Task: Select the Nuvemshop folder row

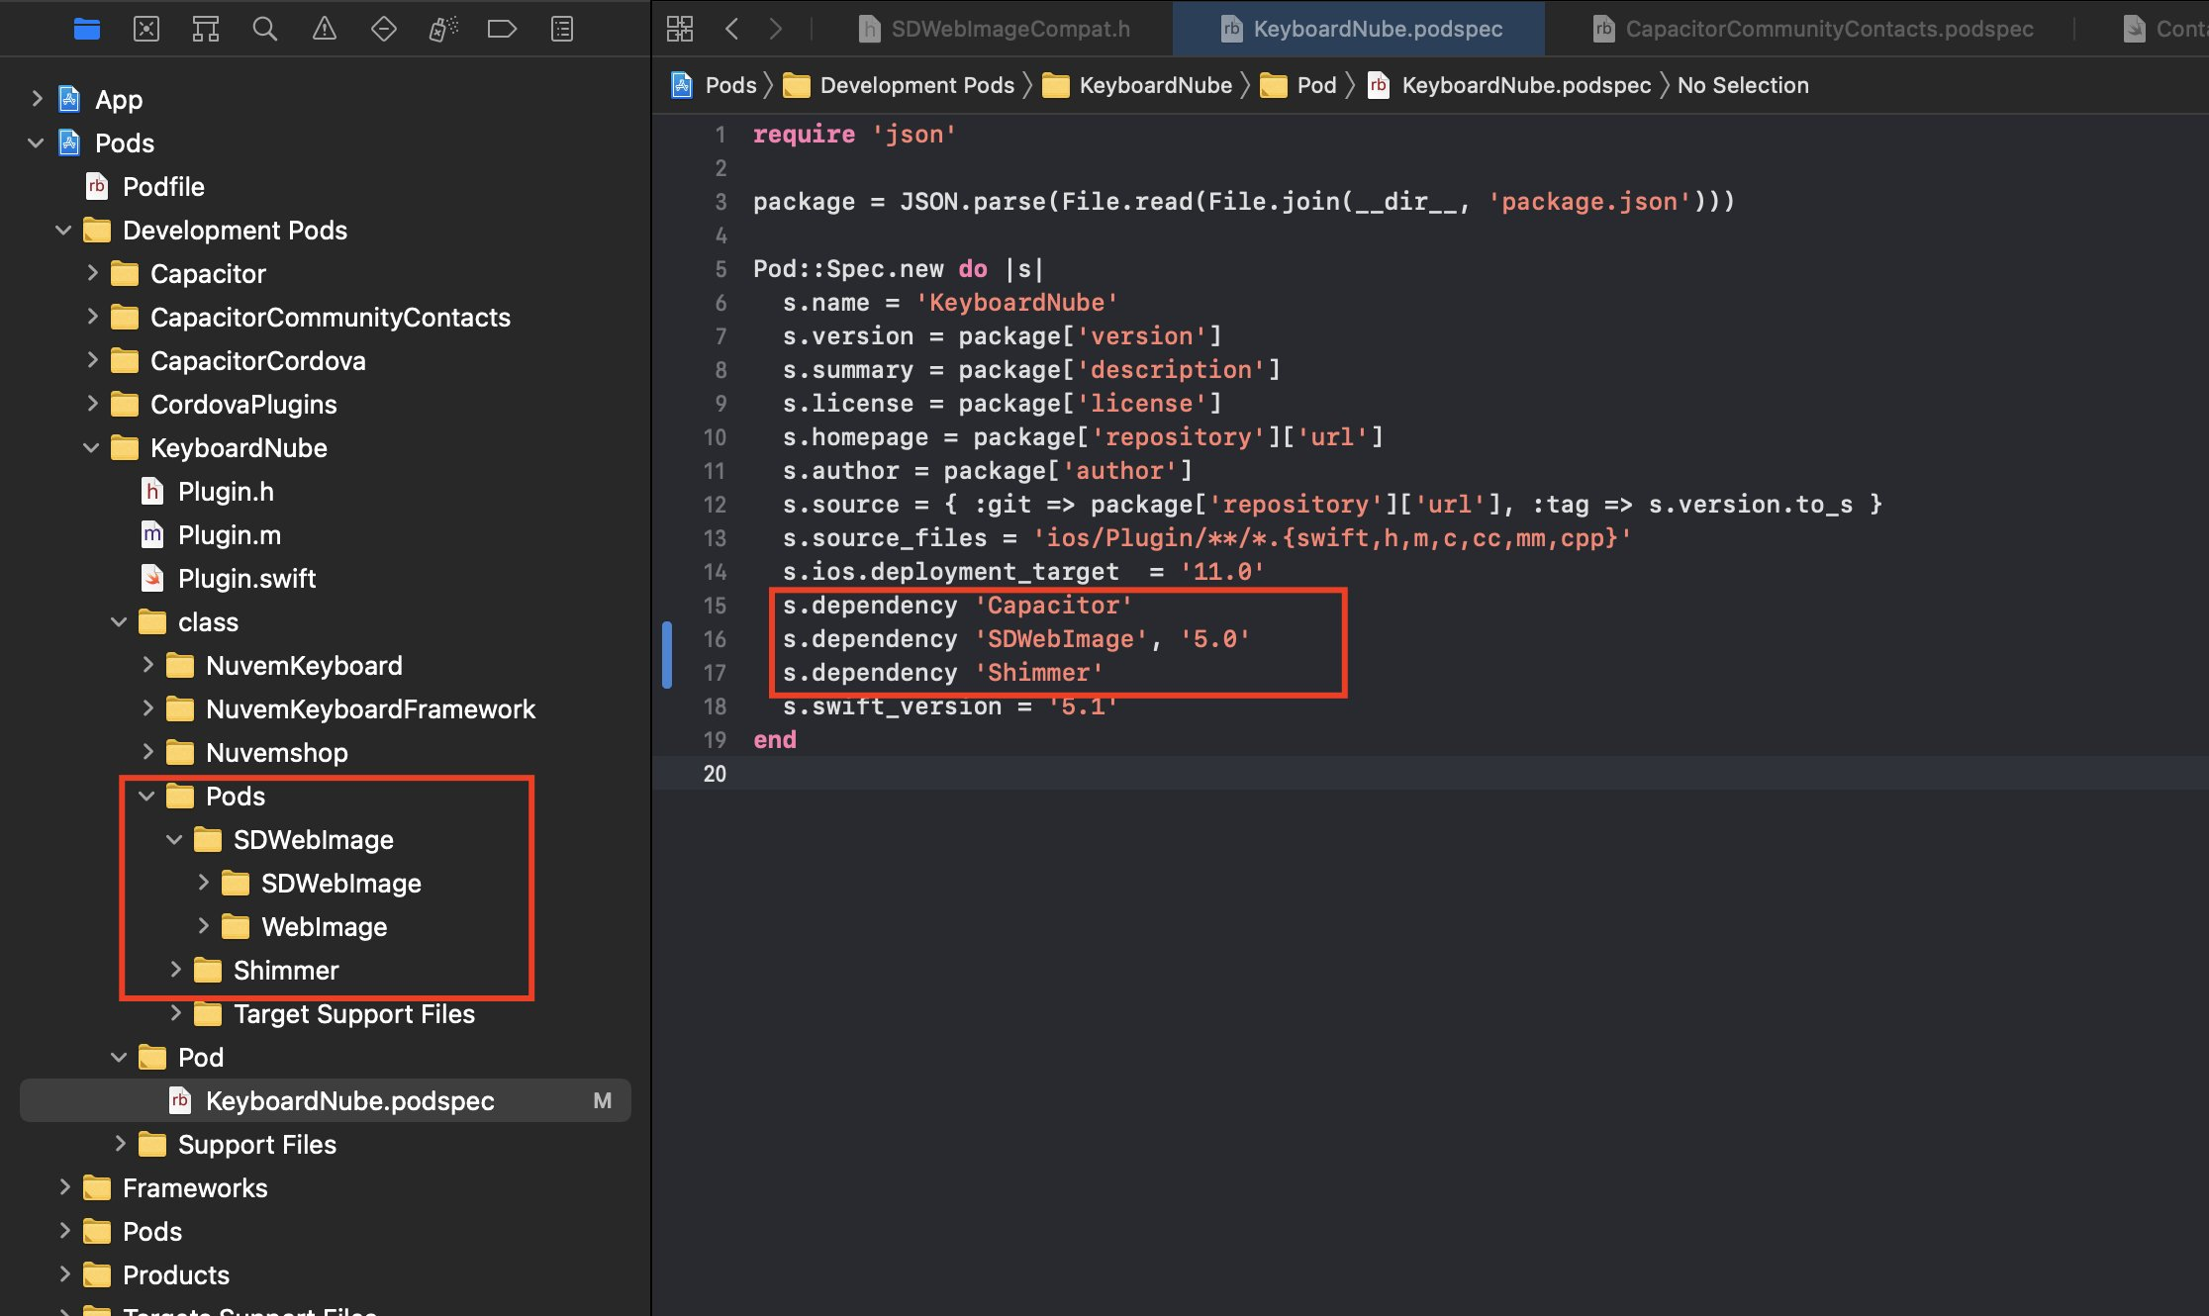Action: 326,752
